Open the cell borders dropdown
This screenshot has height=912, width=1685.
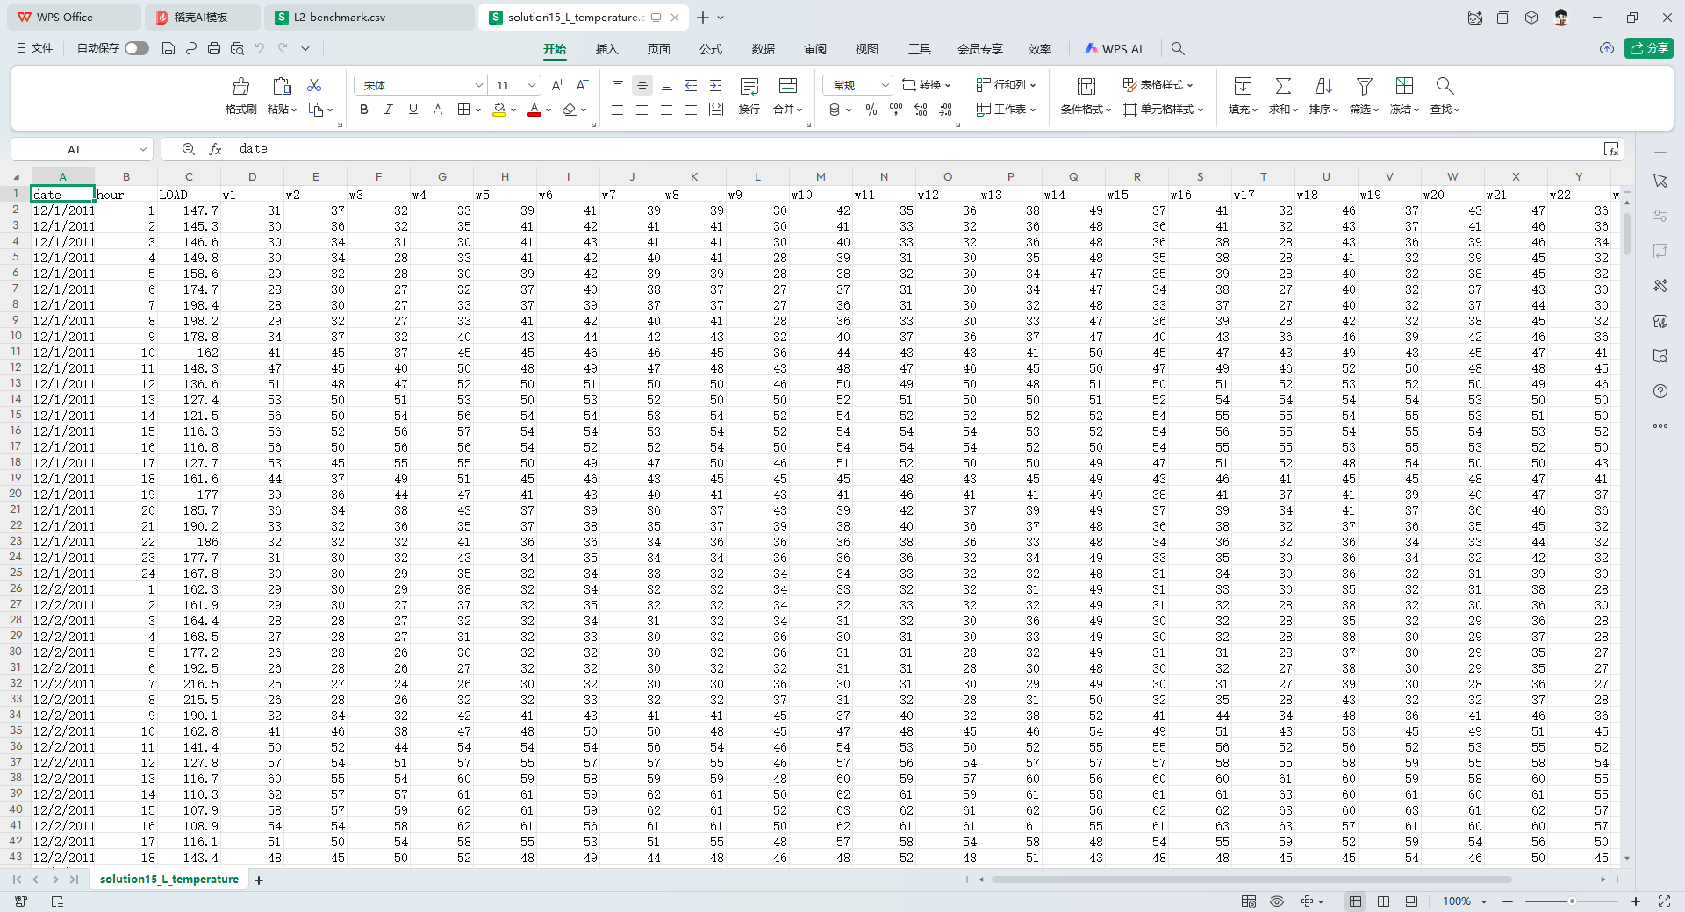tap(477, 110)
